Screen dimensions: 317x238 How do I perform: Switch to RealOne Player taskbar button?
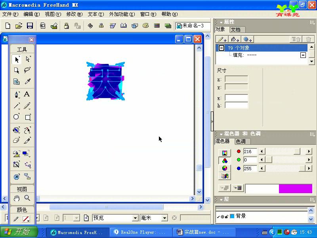141,232
